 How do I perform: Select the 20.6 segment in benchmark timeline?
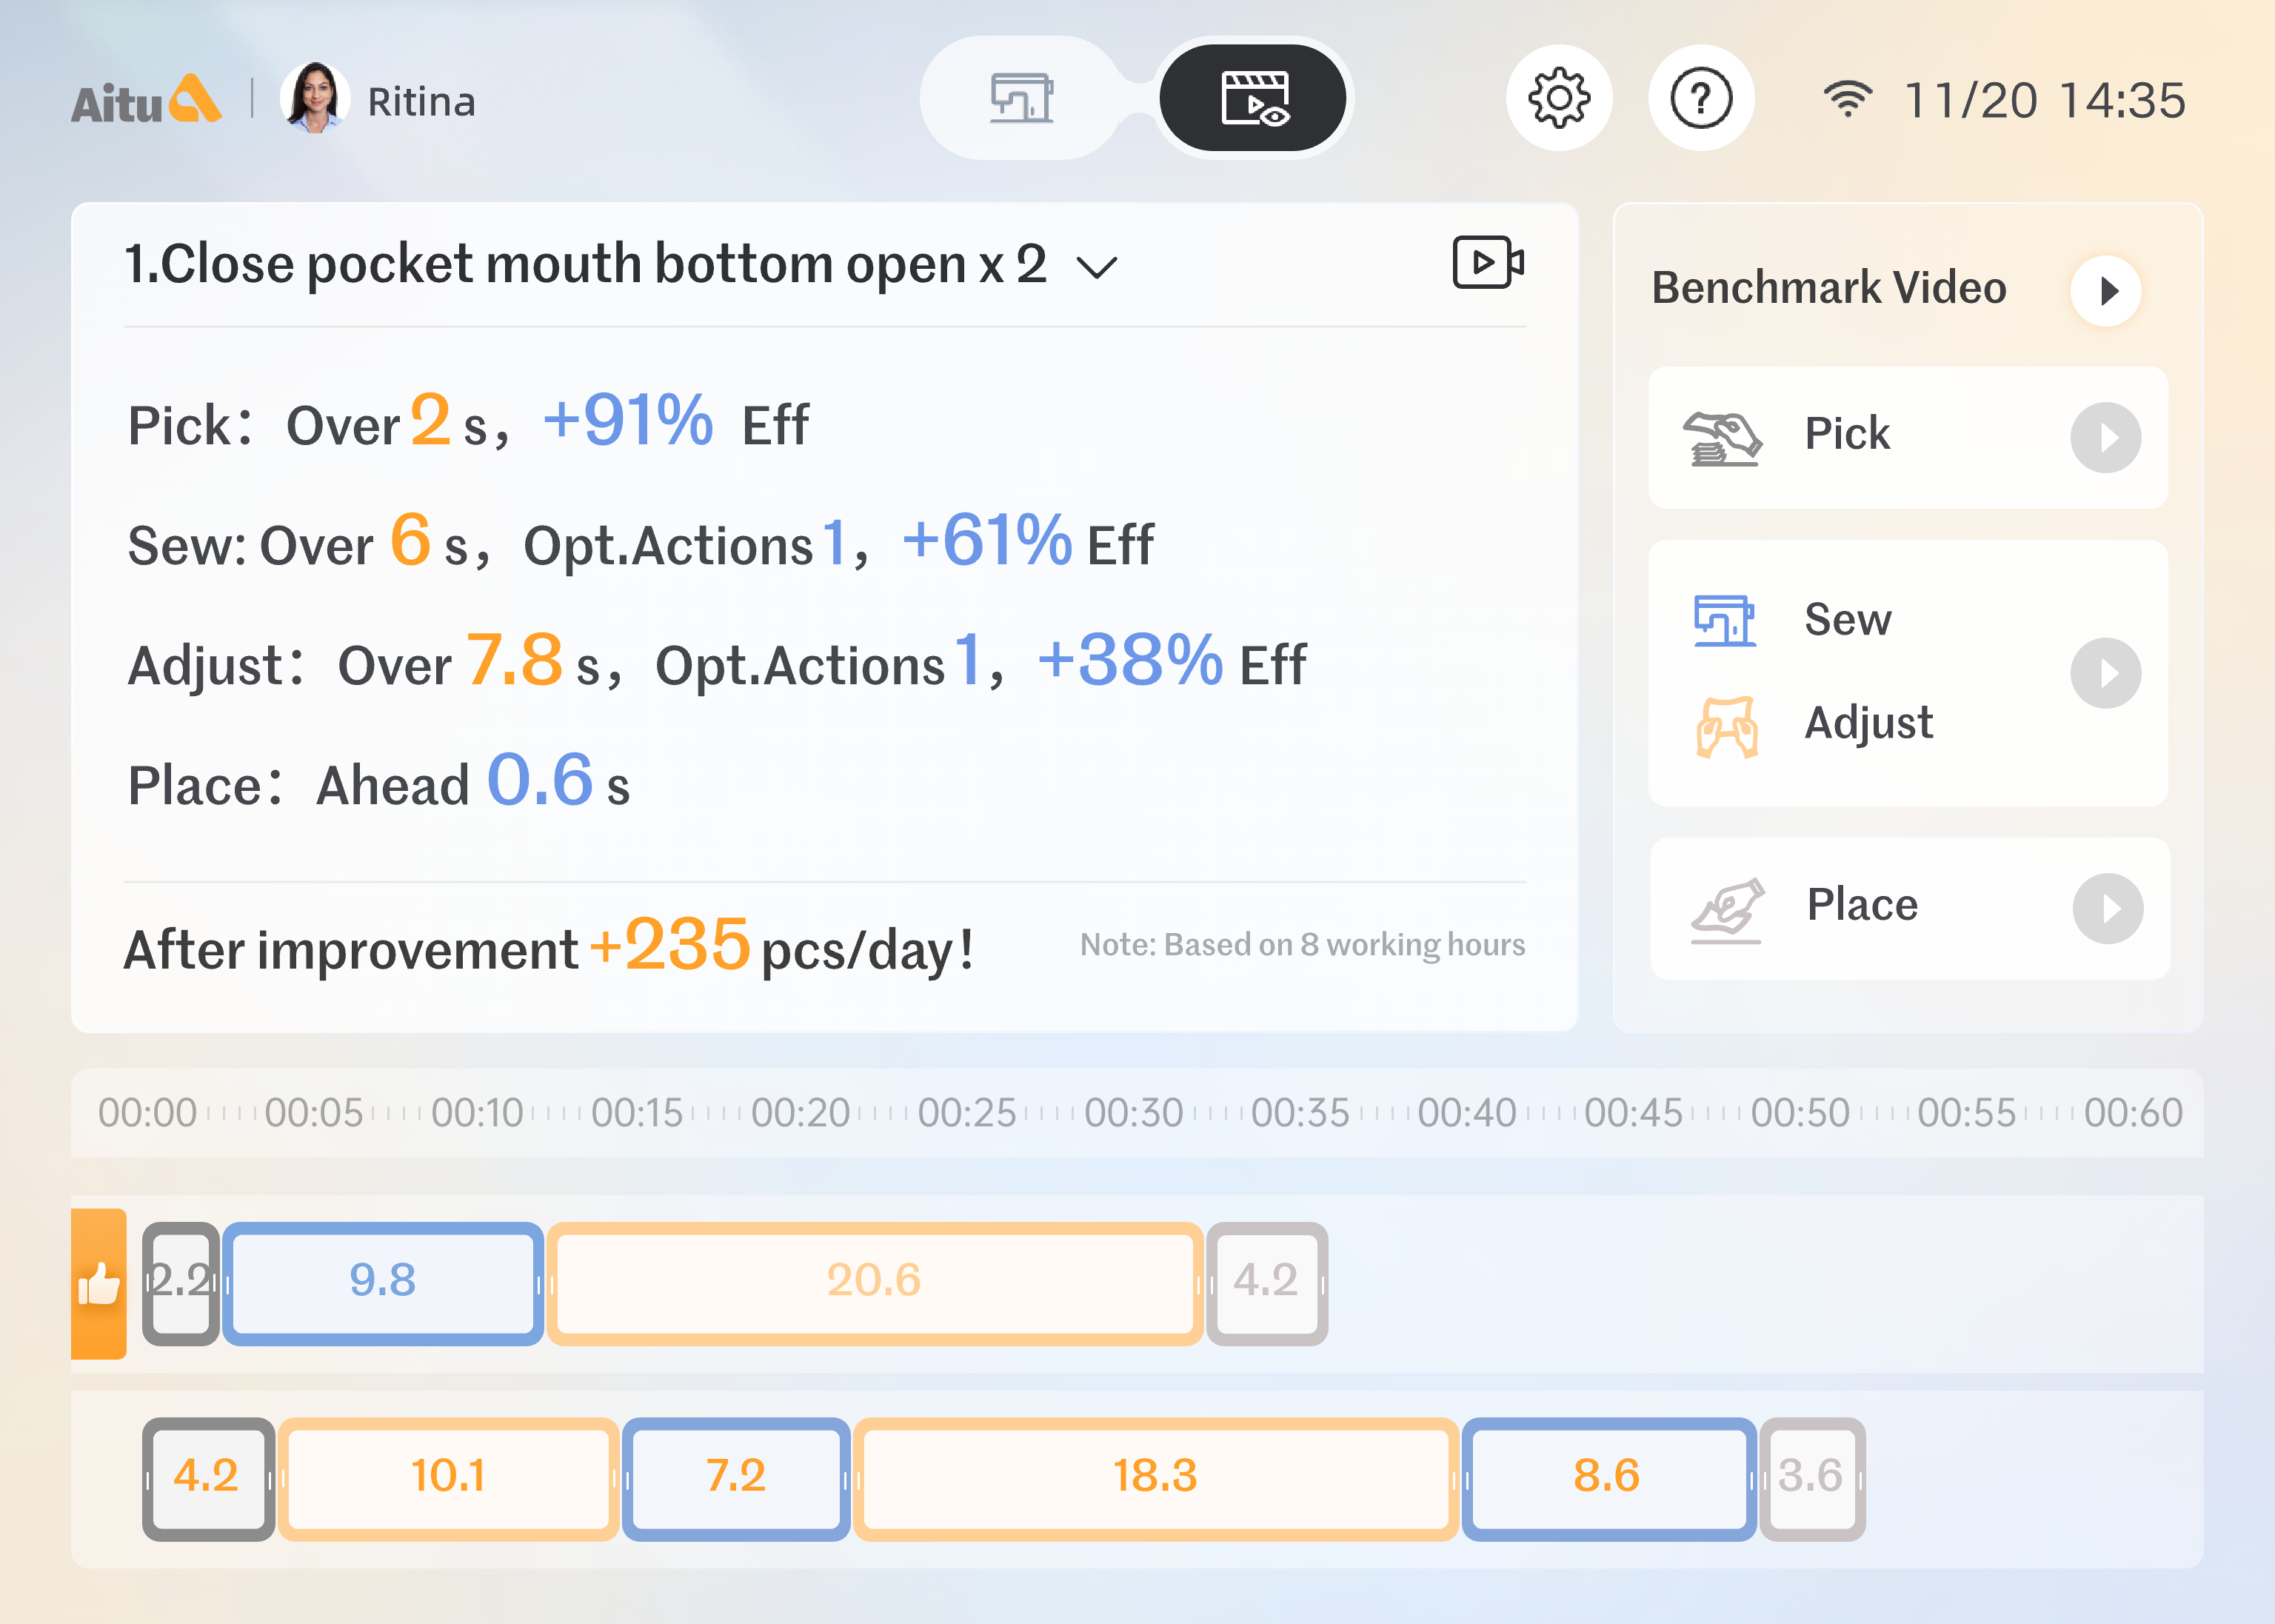873,1282
